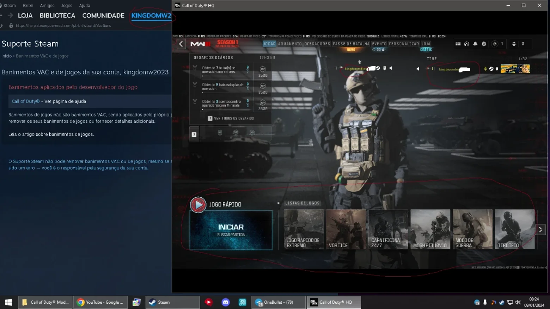Select the Modo de Guerra playlist card
Screen dimensions: 550x309
472,229
